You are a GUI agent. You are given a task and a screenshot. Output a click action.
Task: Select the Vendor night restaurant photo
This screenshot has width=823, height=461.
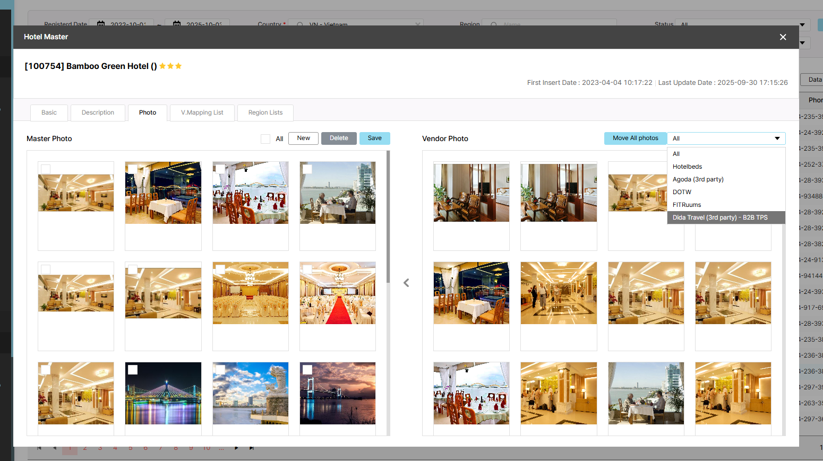coord(471,293)
